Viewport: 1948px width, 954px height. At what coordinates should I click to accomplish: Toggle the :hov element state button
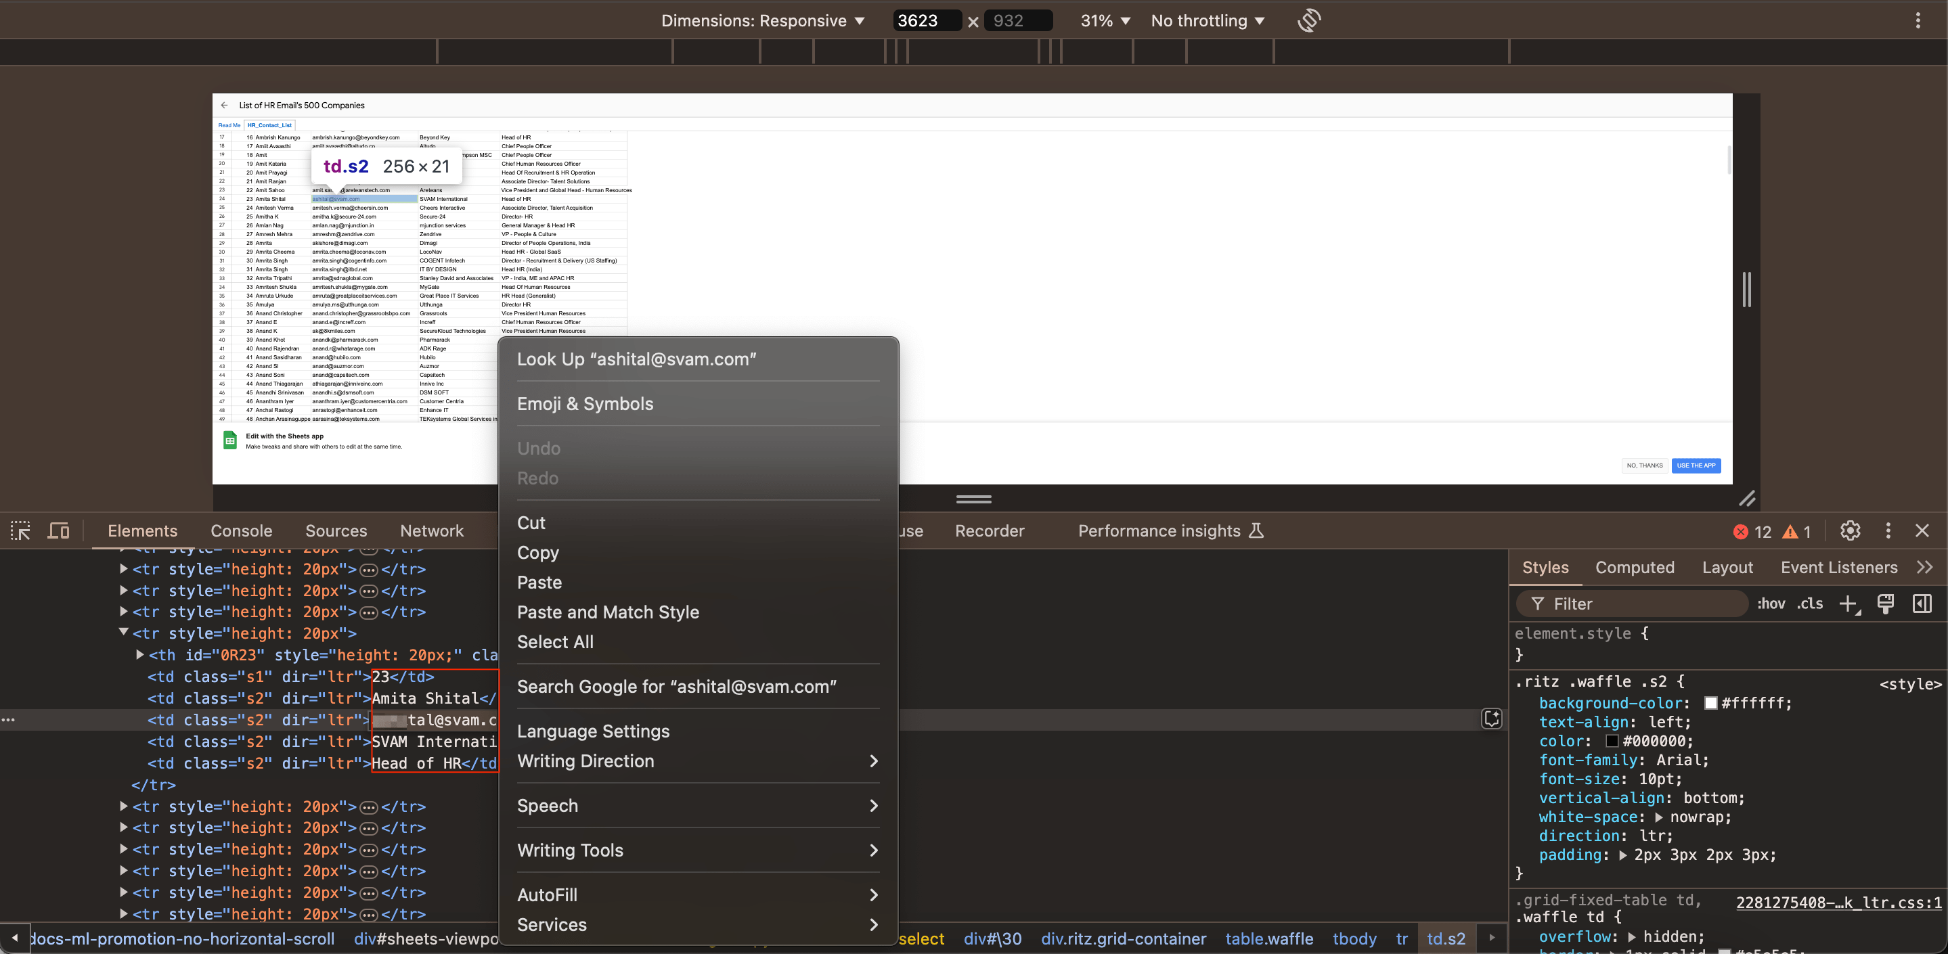[1771, 604]
